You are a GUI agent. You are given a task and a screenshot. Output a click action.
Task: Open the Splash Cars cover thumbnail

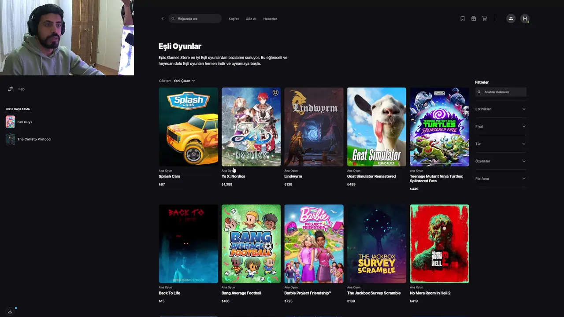point(188,127)
